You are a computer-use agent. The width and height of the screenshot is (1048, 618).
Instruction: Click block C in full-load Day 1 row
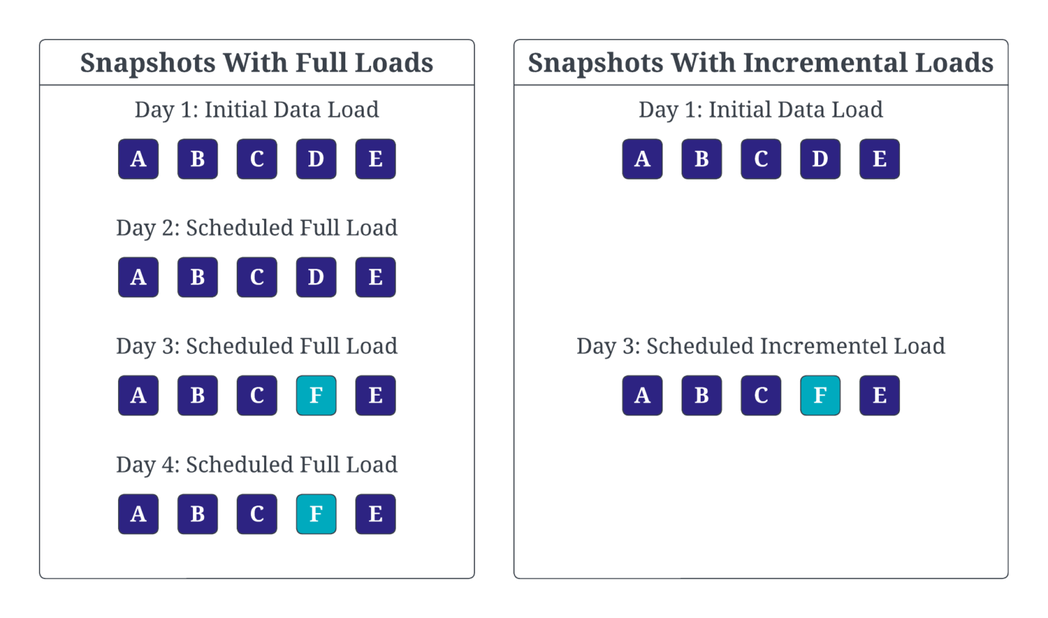pyautogui.click(x=257, y=159)
